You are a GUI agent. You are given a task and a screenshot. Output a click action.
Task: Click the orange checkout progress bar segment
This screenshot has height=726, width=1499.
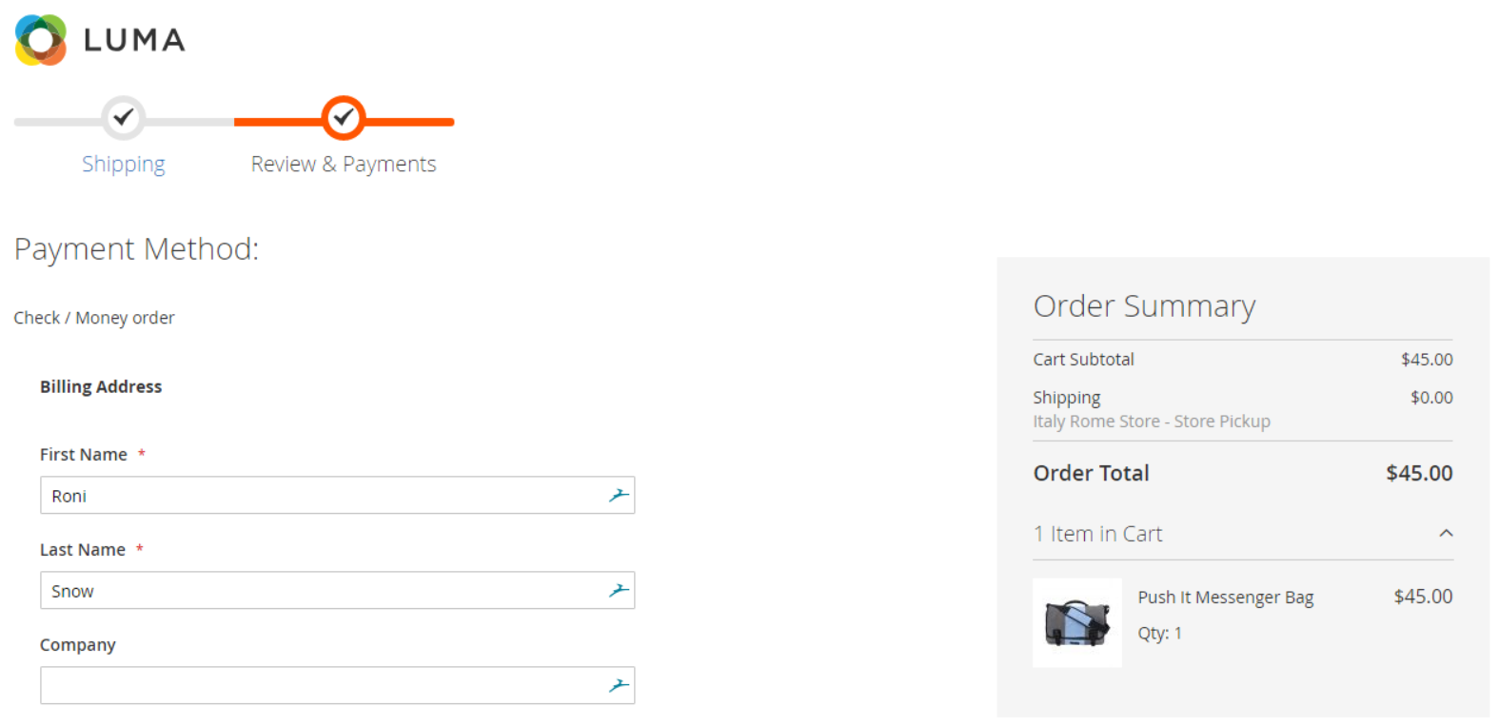pos(344,122)
